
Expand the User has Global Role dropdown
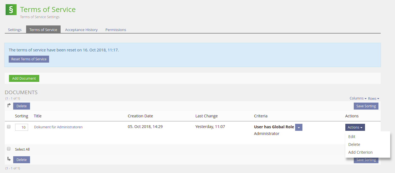tap(299, 127)
